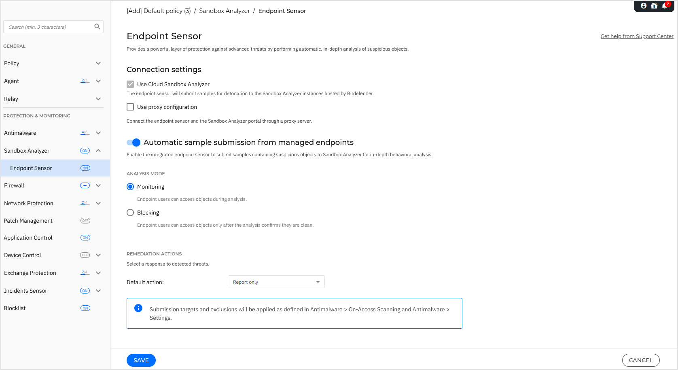Click the ON badge next to Sandbox Analyzer
678x370 pixels.
pos(85,150)
